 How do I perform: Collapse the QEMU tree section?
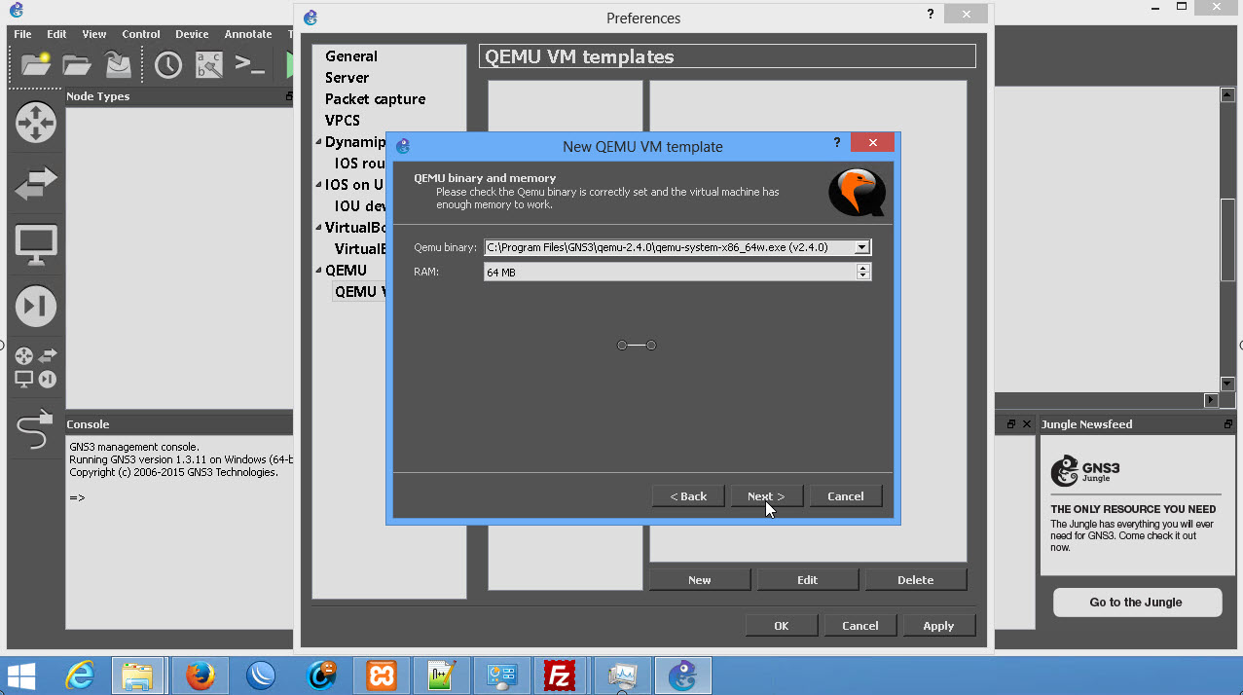click(318, 271)
